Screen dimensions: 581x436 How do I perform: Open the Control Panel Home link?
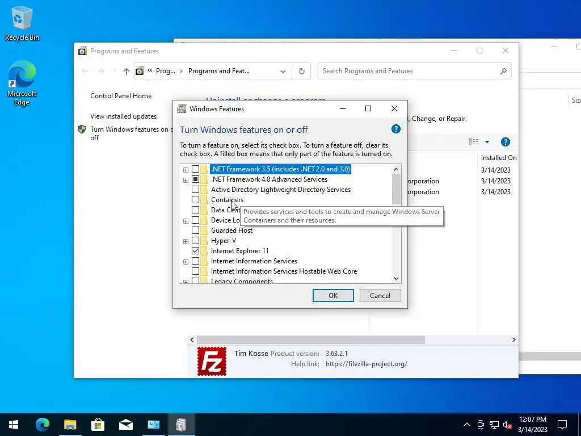tap(121, 95)
